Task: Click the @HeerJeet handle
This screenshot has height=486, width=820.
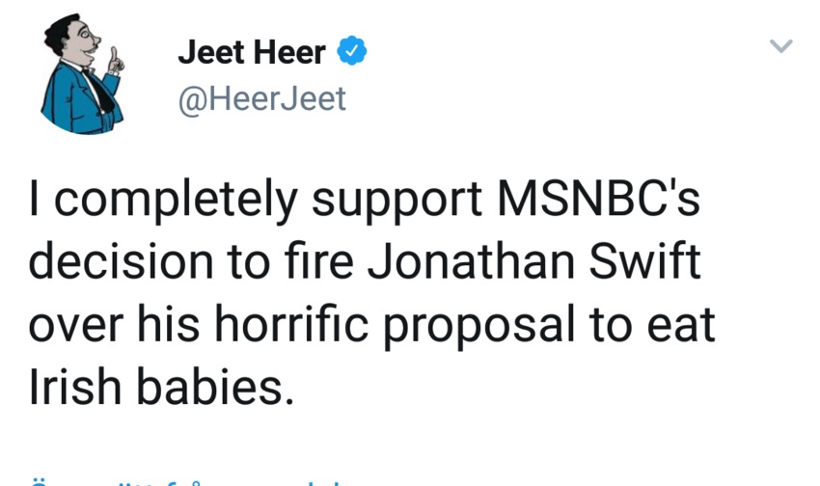Action: [261, 98]
